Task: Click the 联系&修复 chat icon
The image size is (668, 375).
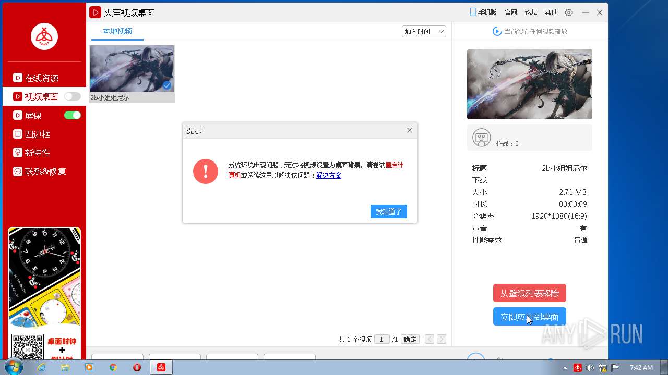Action: (x=18, y=171)
